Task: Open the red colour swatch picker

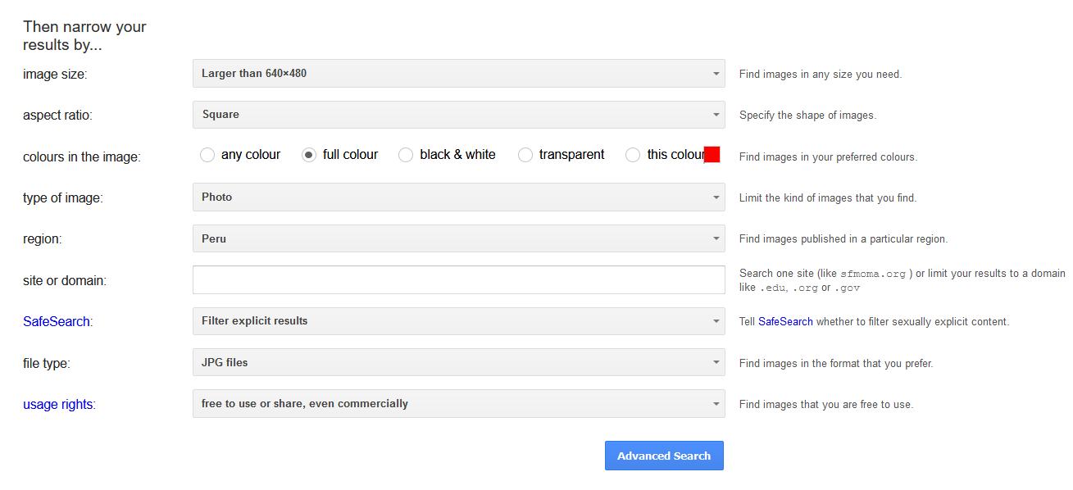Action: (712, 154)
